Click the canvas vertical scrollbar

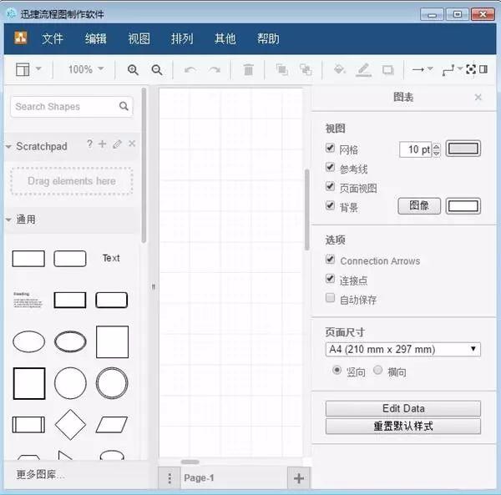tap(307, 210)
